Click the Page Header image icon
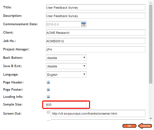This screenshot has height=130, width=154. pyautogui.click(x=48, y=82)
